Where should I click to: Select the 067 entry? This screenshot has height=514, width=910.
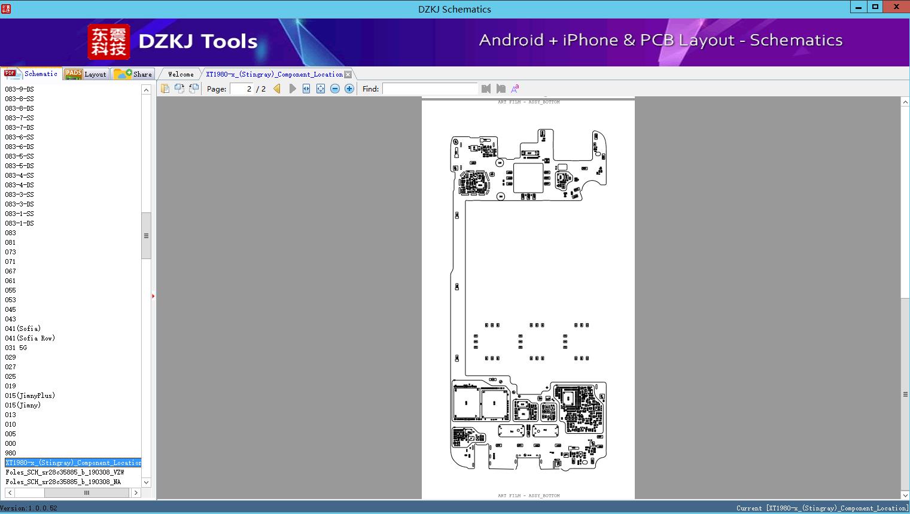(11, 271)
